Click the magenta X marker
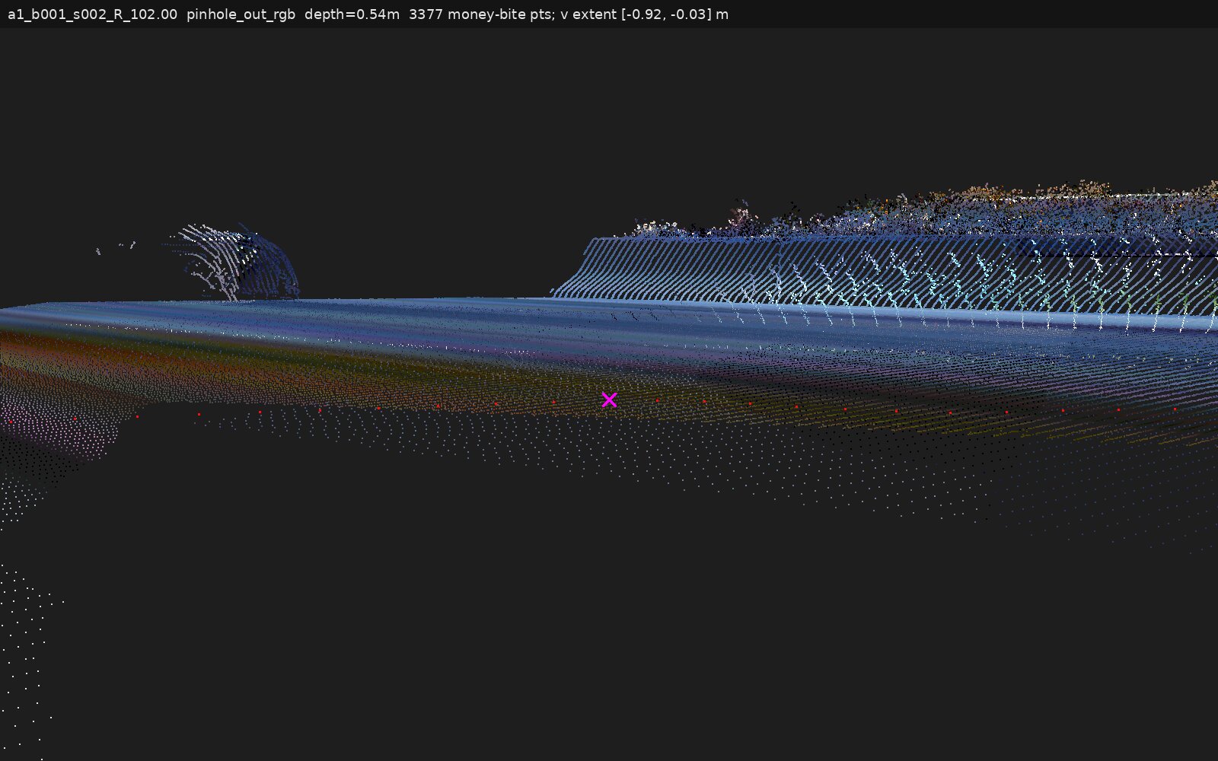The image size is (1218, 761). 609,400
